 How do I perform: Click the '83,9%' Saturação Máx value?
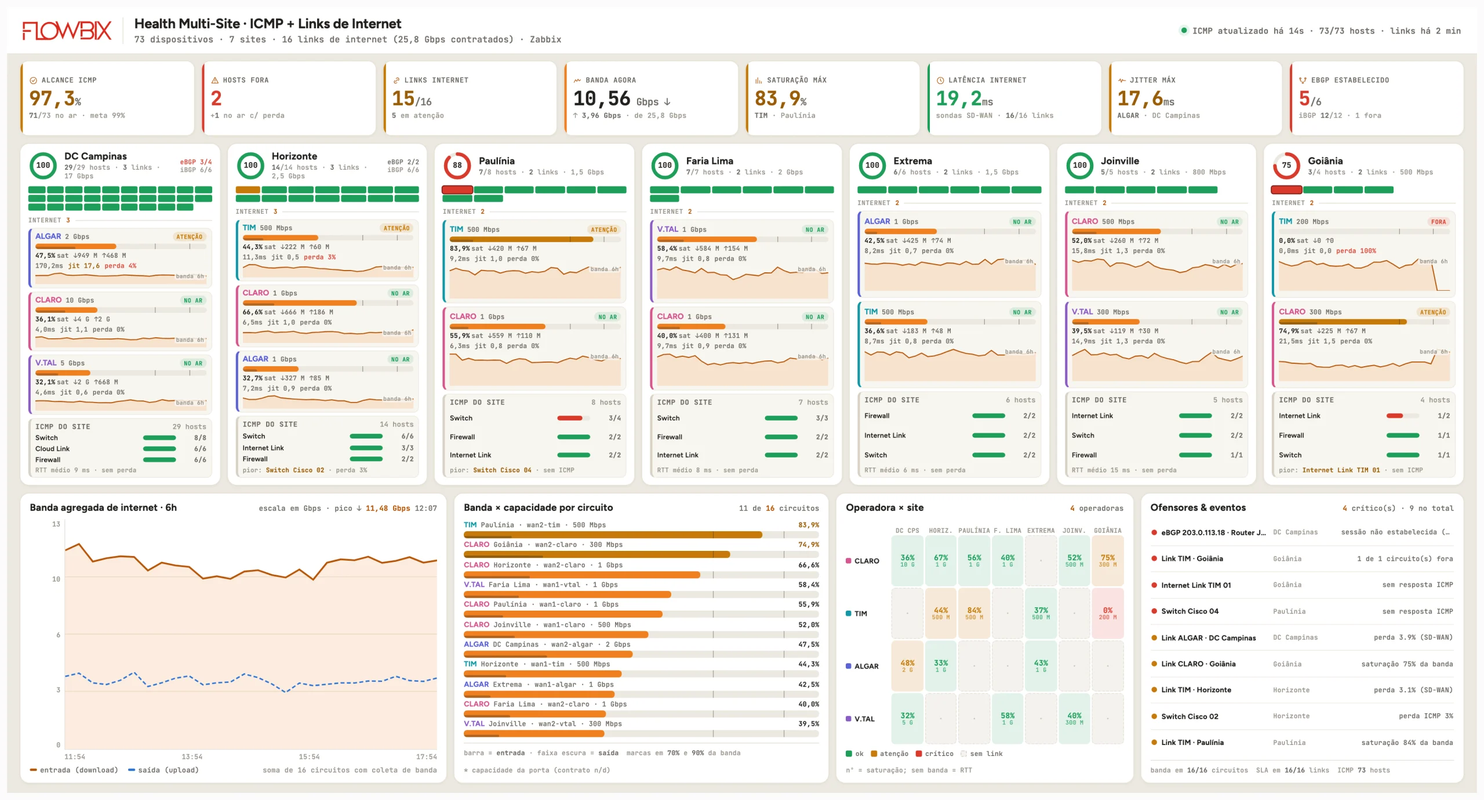[x=780, y=99]
